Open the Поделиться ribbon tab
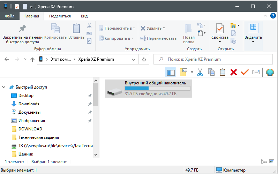 click(60, 16)
